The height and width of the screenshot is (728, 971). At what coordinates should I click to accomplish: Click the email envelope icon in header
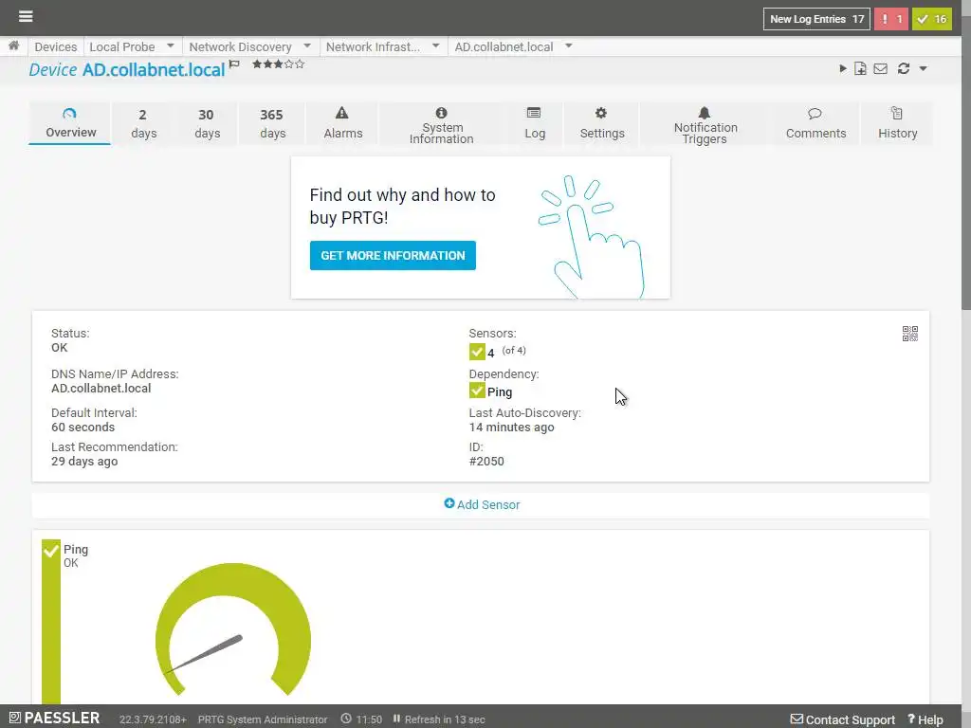pos(881,68)
